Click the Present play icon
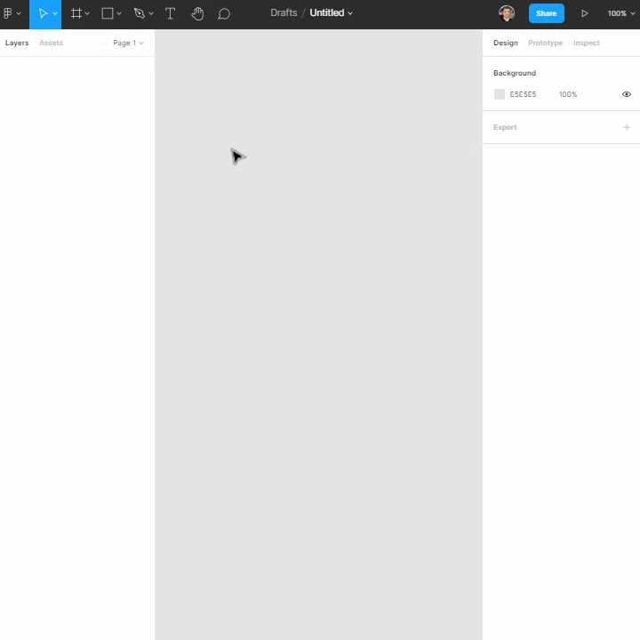This screenshot has height=640, width=640. [x=585, y=13]
